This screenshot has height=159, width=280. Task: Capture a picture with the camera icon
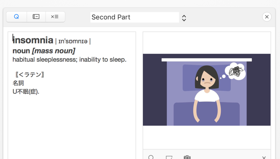[x=187, y=157]
